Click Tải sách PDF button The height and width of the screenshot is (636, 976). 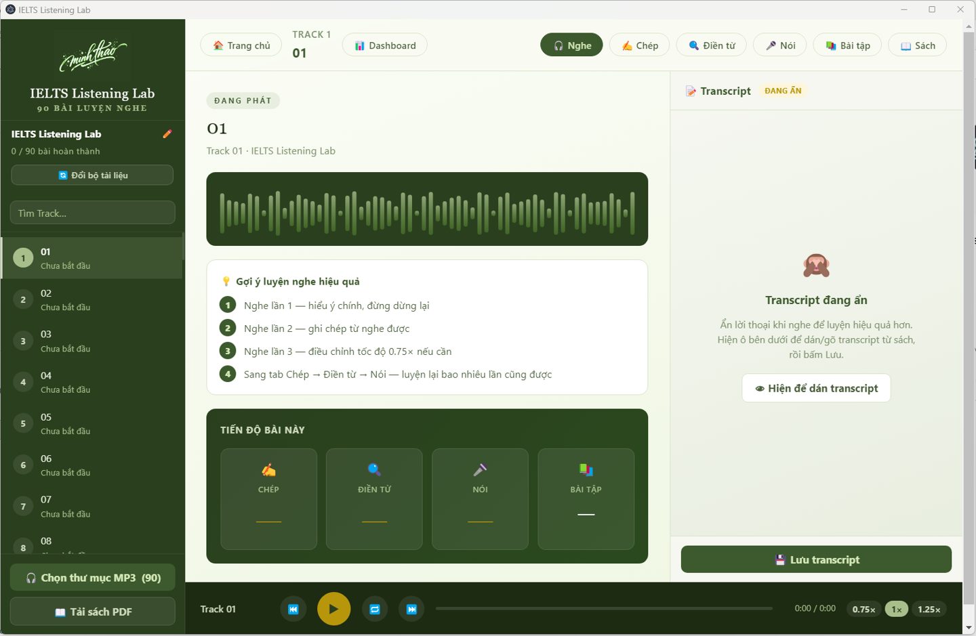pyautogui.click(x=92, y=612)
